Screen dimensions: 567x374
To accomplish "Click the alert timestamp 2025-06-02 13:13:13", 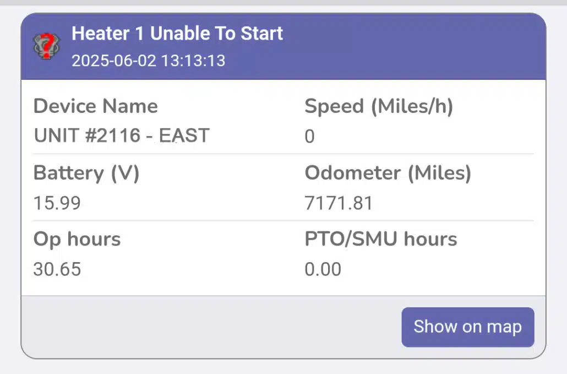I will click(x=148, y=60).
